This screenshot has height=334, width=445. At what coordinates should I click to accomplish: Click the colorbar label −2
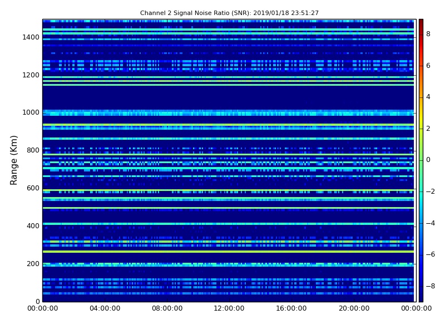pos(431,191)
